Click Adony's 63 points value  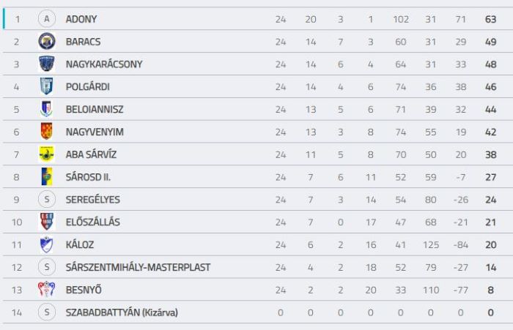[490, 19]
